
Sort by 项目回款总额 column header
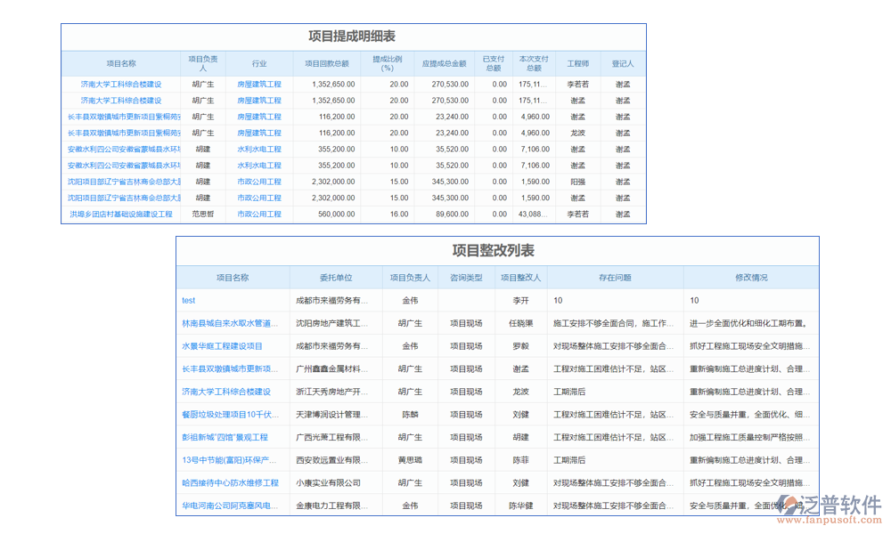[x=327, y=63]
